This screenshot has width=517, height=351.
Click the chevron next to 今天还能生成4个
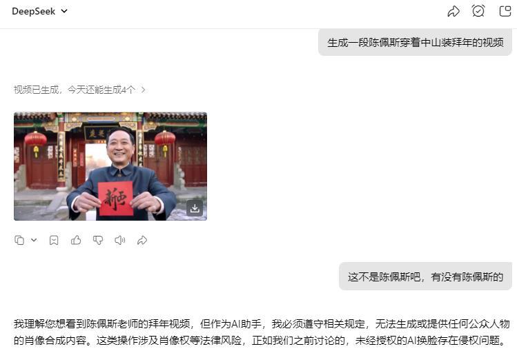[143, 90]
